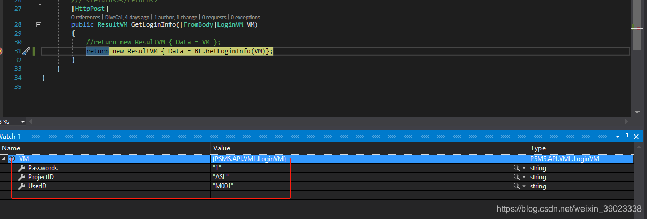Click the value "M001" in UserID row
This screenshot has width=647, height=219.
[223, 186]
